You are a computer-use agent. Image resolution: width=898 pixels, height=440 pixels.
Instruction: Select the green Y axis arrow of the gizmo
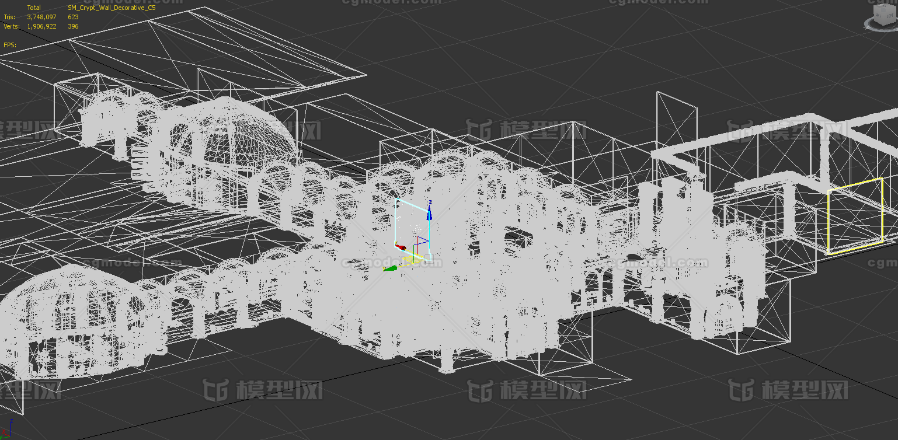point(391,268)
